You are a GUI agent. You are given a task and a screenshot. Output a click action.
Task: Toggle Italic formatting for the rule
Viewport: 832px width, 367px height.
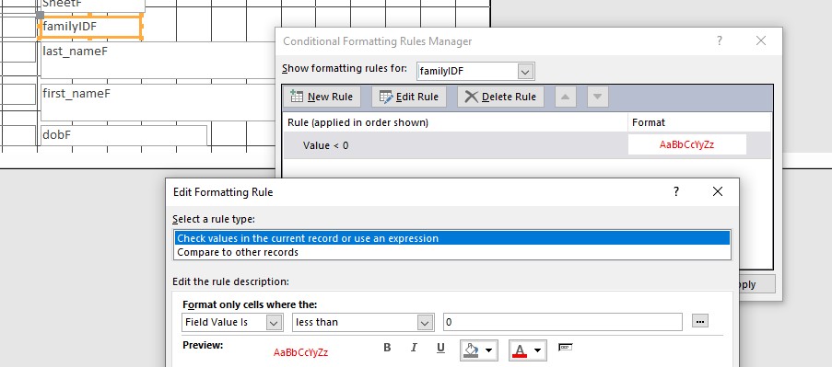pos(414,348)
